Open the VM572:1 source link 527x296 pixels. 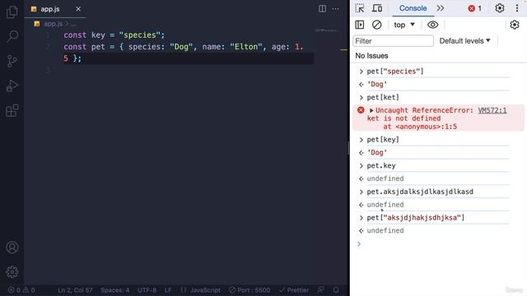(x=492, y=110)
